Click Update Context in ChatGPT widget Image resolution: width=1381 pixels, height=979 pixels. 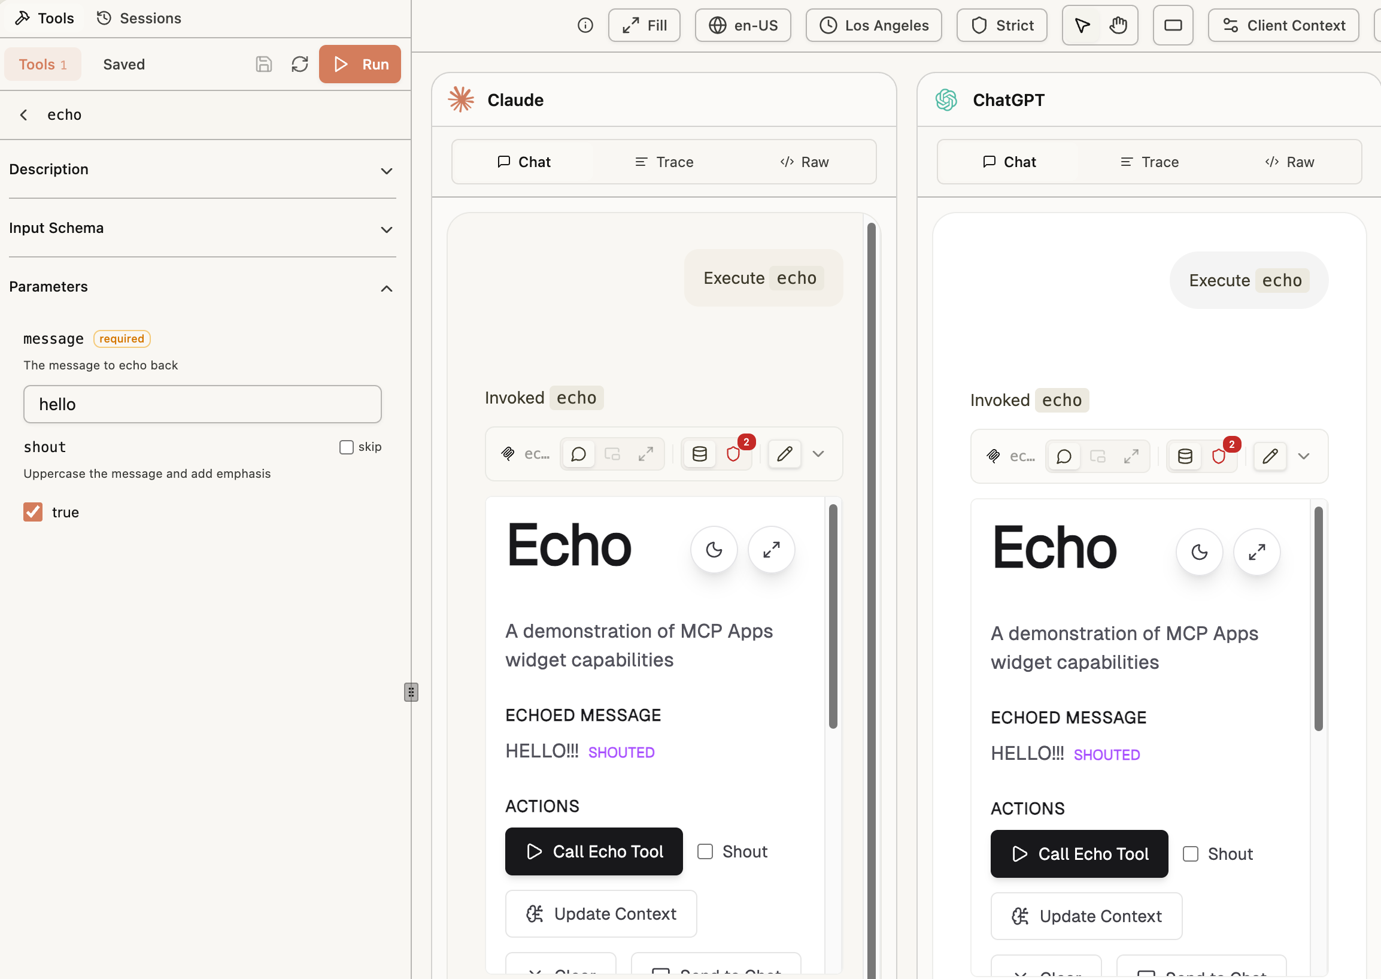pos(1086,916)
